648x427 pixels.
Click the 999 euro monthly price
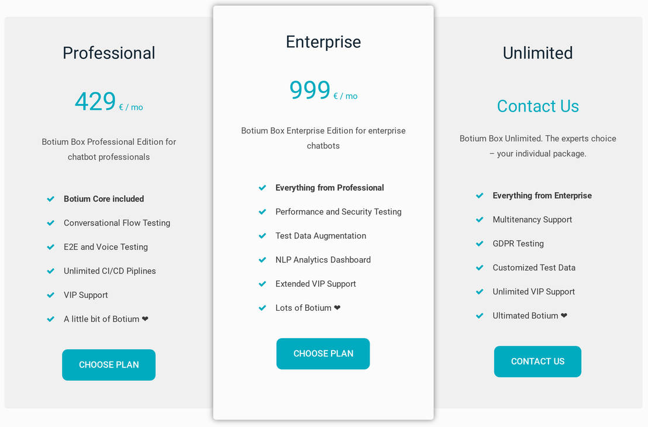[309, 90]
